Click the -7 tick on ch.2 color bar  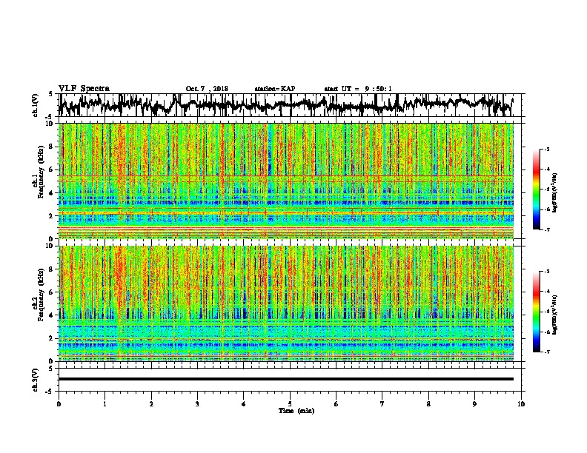(x=547, y=352)
